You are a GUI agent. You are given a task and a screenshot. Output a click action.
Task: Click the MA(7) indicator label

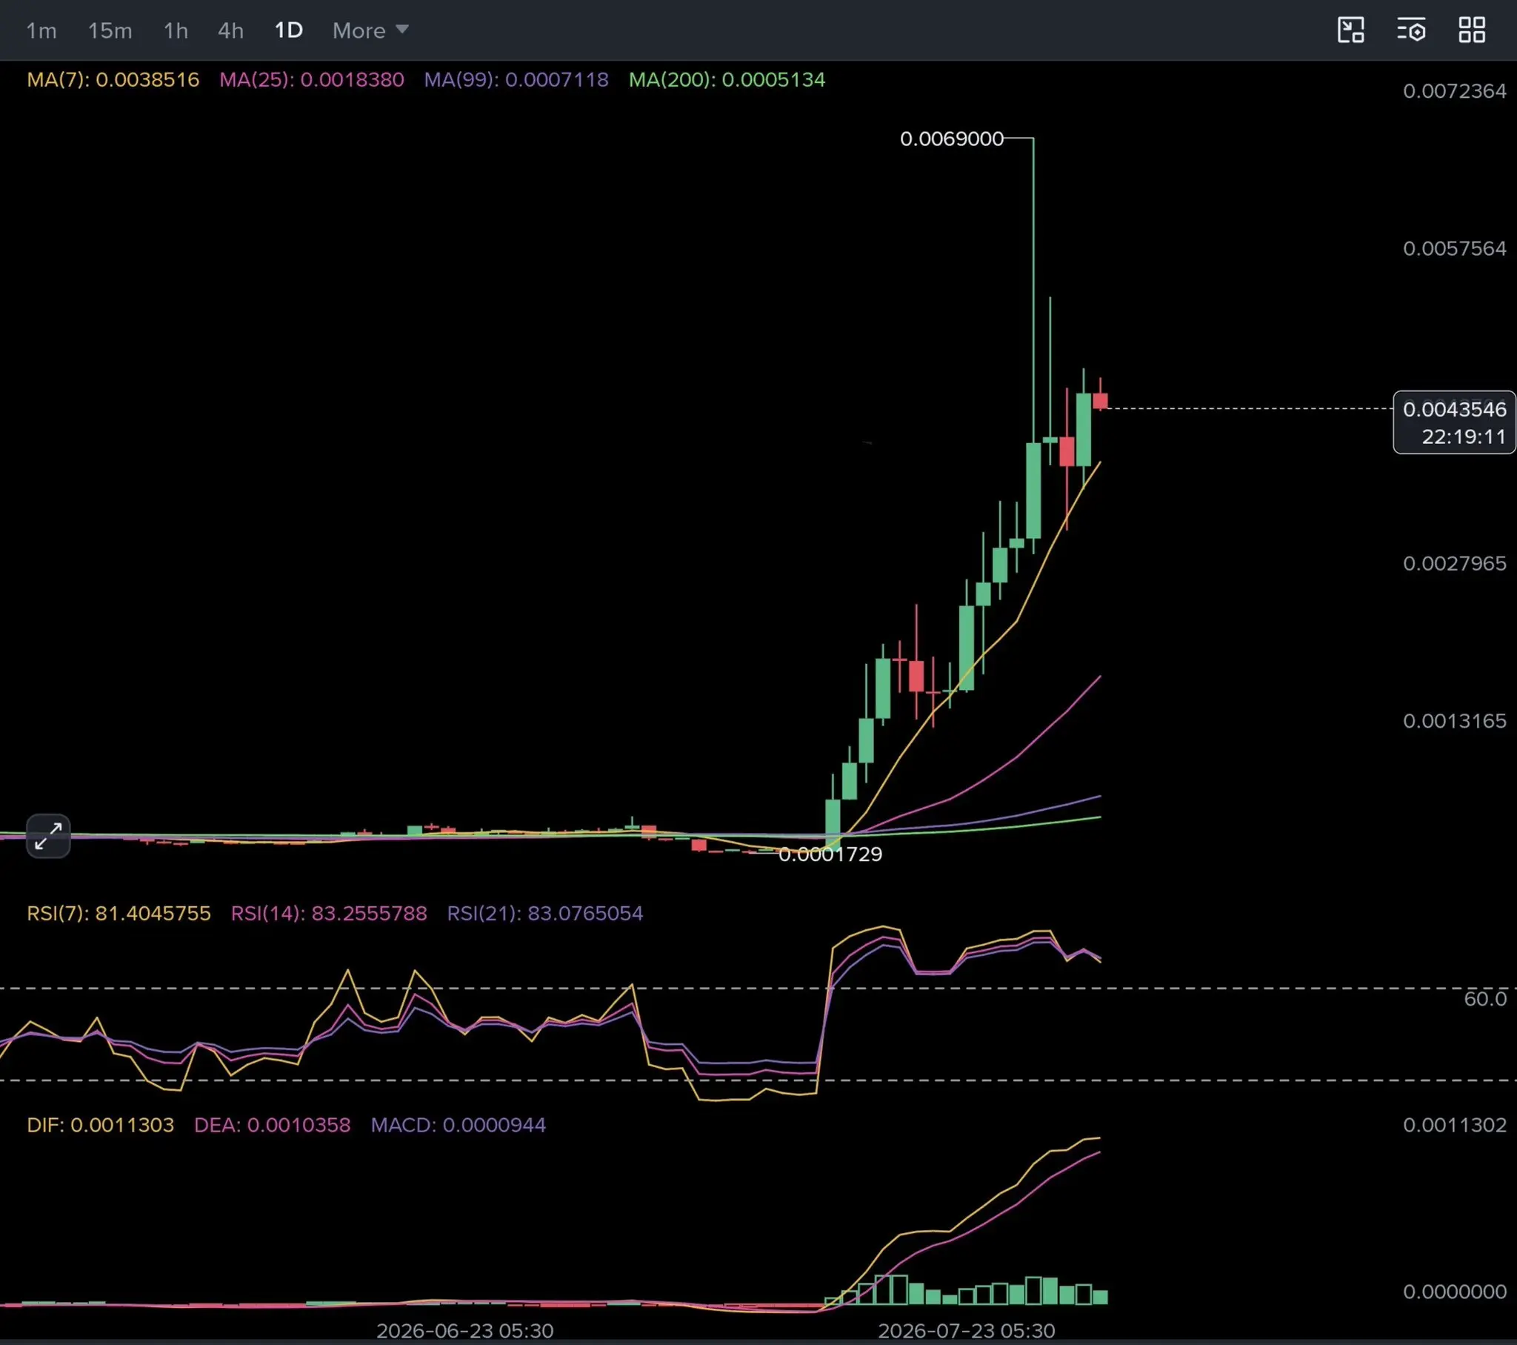[113, 79]
